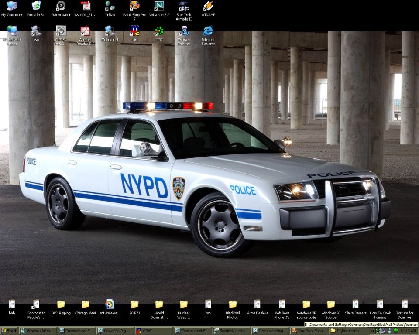The image size is (419, 335).
Task: Open My Network Places icon
Action: 12,35
